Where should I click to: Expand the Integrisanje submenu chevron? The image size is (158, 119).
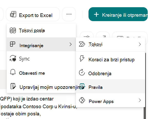pyautogui.click(x=71, y=44)
